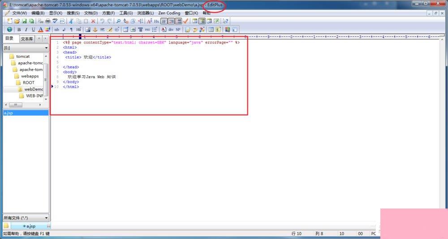Launch browser preview with globe icon
This screenshot has height=239, width=448.
(x=10, y=30)
